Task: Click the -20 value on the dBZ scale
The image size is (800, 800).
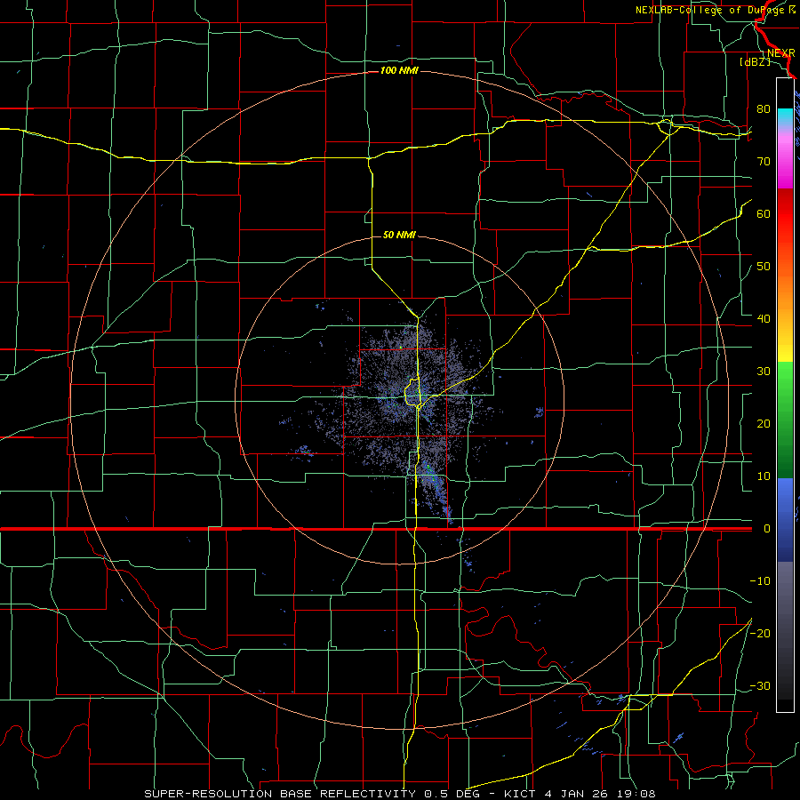Action: (x=760, y=633)
